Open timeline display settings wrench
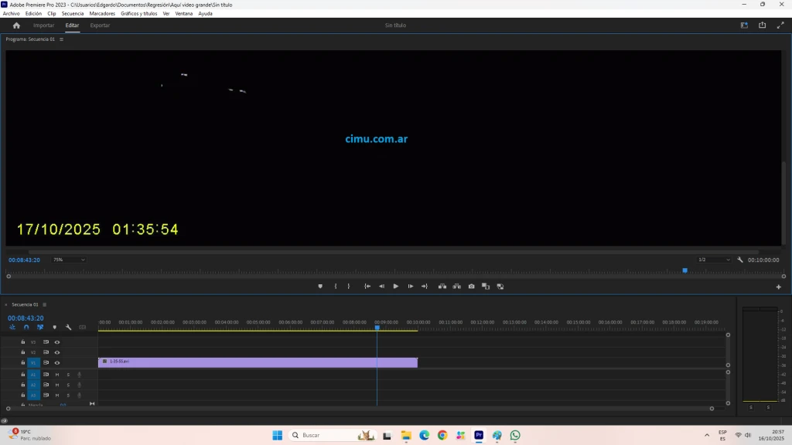The height and width of the screenshot is (445, 792). tap(68, 328)
